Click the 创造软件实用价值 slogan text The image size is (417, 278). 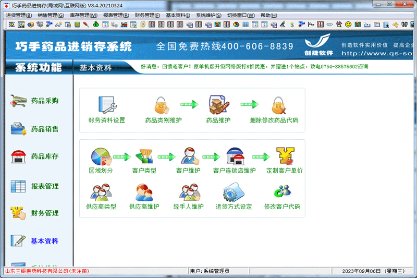[364, 45]
